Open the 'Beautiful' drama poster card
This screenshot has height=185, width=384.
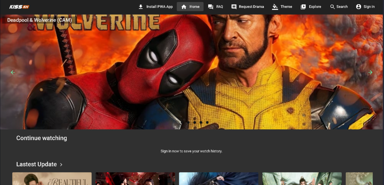coord(52,179)
